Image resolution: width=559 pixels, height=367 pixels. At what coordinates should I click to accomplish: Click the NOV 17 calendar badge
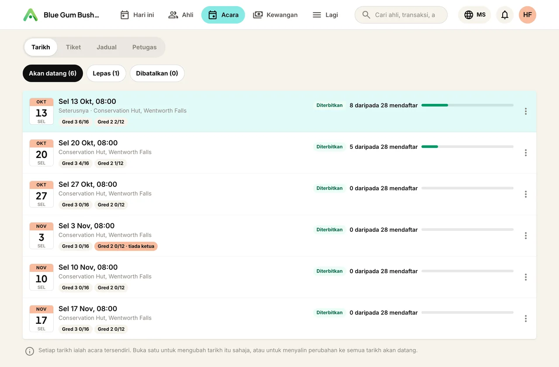pos(41,319)
